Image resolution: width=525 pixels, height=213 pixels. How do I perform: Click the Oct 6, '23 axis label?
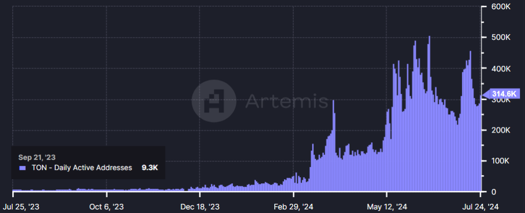point(107,207)
